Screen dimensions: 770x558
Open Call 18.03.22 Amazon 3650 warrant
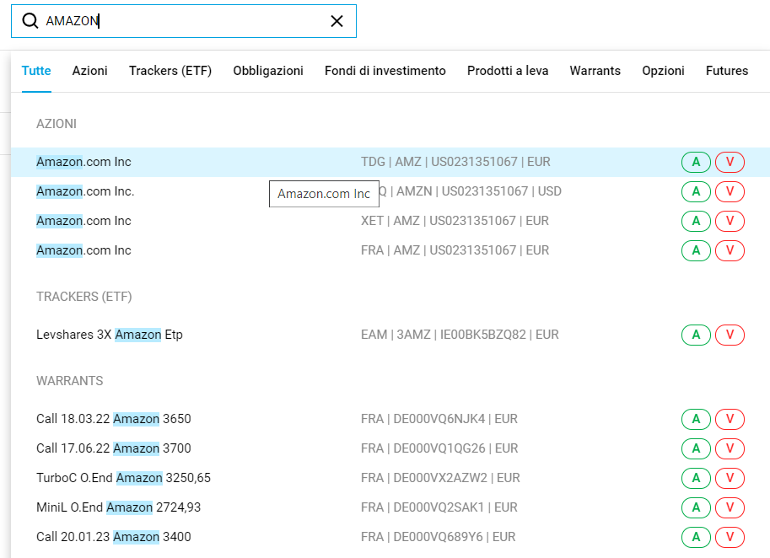114,419
